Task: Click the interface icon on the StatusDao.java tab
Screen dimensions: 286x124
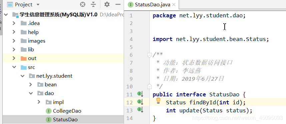Action: pyautogui.click(x=131, y=5)
